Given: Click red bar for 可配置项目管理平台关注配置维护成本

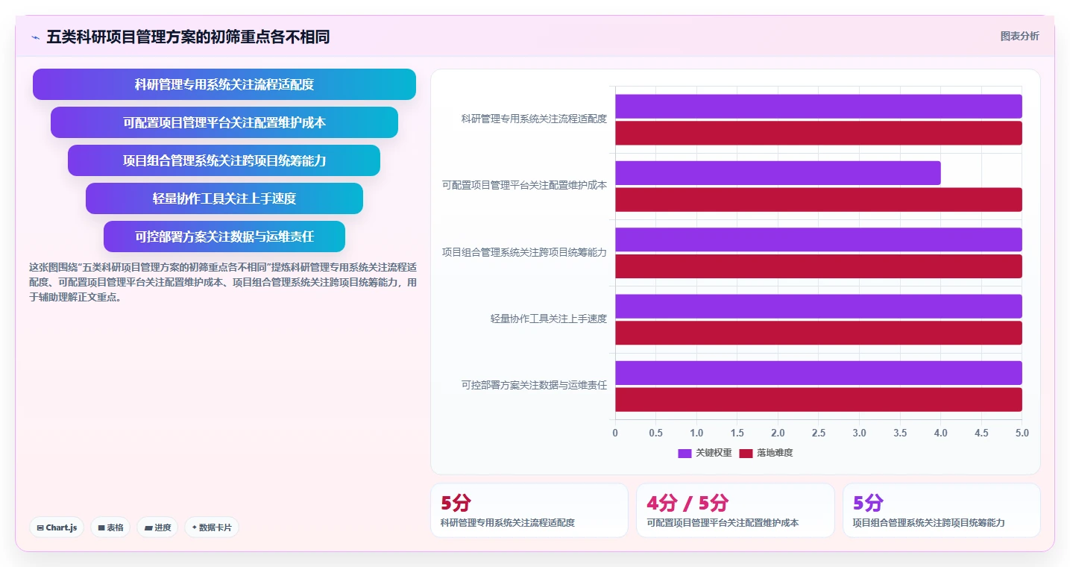Looking at the screenshot, I should pos(819,200).
